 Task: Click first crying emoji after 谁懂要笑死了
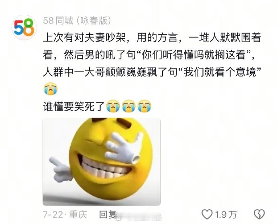113,106
